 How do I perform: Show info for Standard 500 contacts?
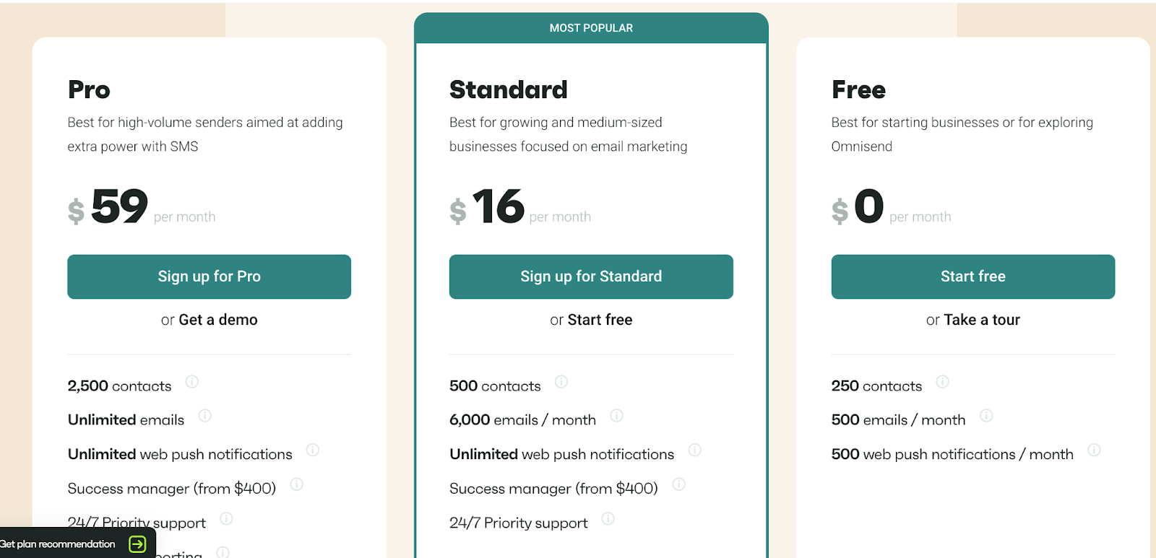561,382
